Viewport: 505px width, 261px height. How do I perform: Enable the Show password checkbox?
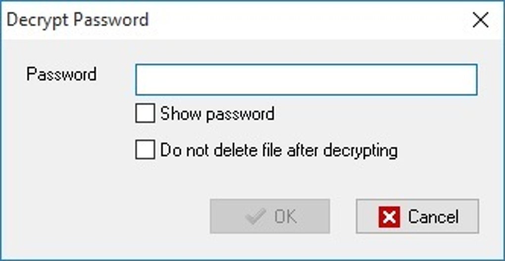point(145,114)
